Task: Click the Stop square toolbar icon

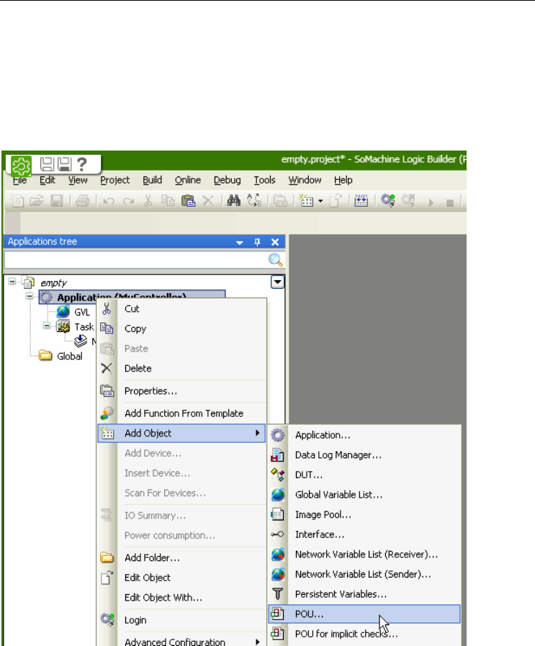Action: pyautogui.click(x=450, y=202)
